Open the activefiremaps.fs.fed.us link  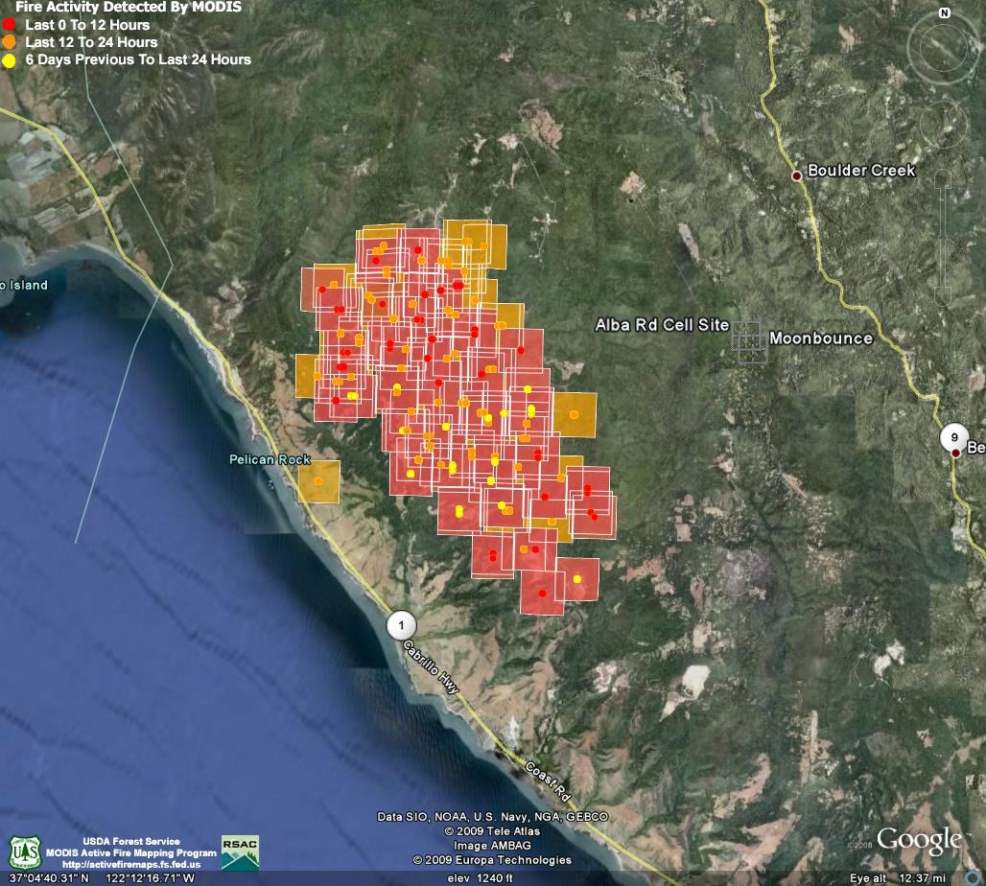click(130, 864)
